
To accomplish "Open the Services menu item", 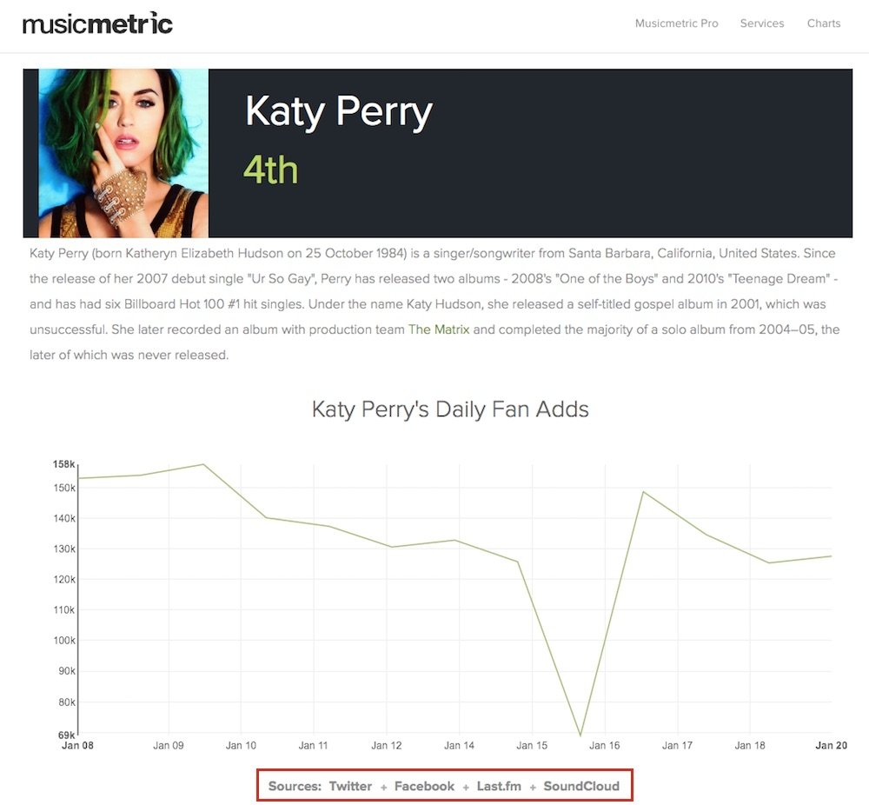I will (762, 23).
